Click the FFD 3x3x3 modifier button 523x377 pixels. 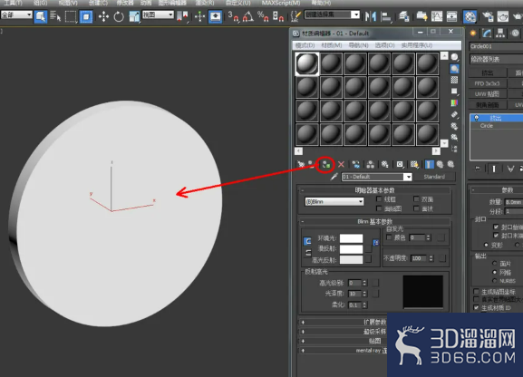coord(488,83)
